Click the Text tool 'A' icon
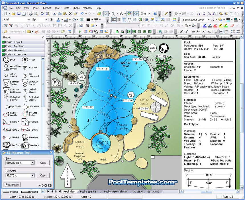 coord(121,14)
